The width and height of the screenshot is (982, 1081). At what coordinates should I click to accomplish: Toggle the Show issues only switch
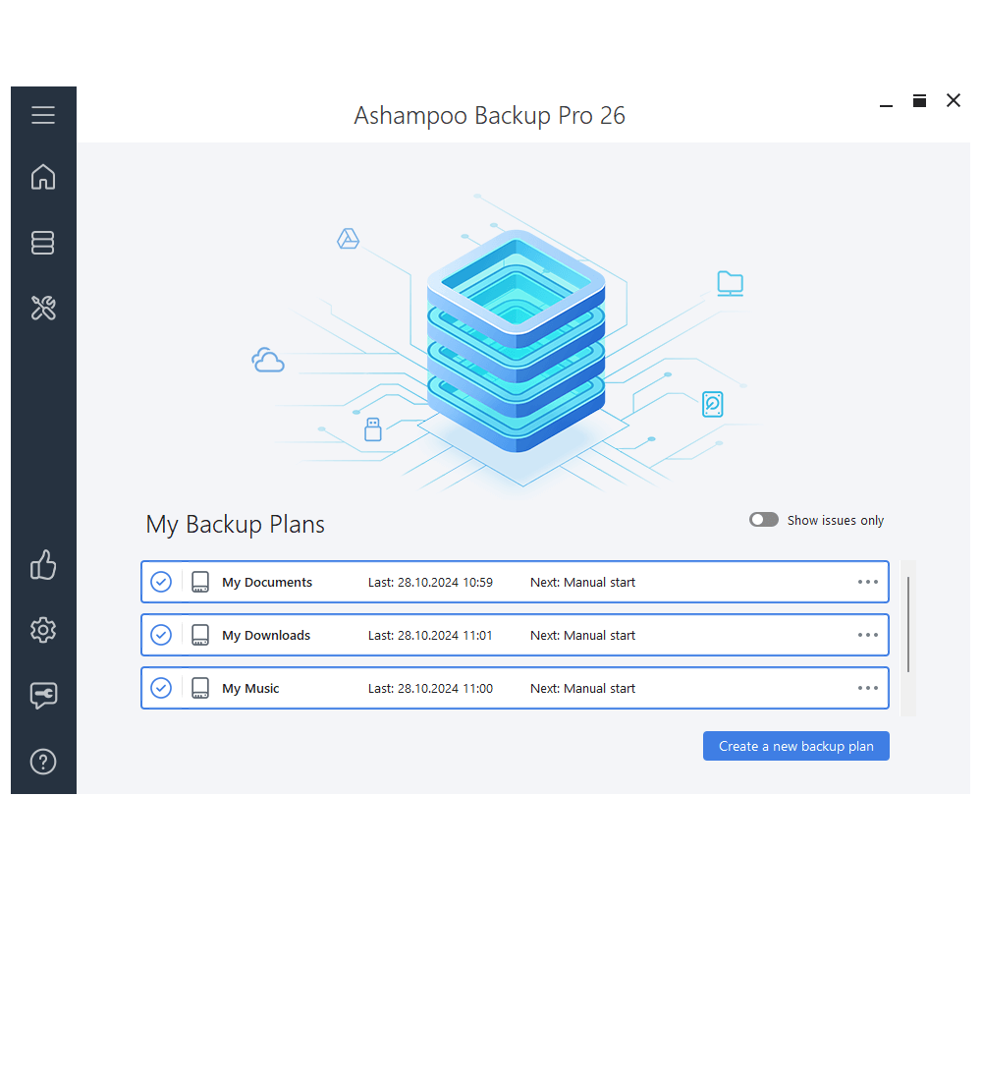(x=763, y=520)
